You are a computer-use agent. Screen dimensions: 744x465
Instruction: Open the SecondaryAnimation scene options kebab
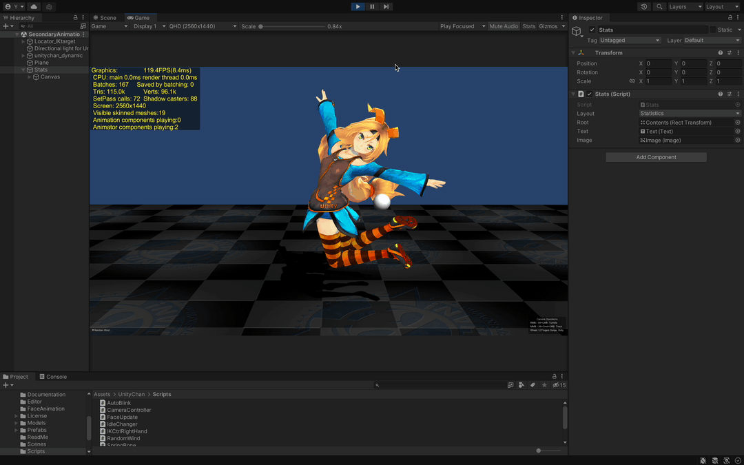point(83,34)
